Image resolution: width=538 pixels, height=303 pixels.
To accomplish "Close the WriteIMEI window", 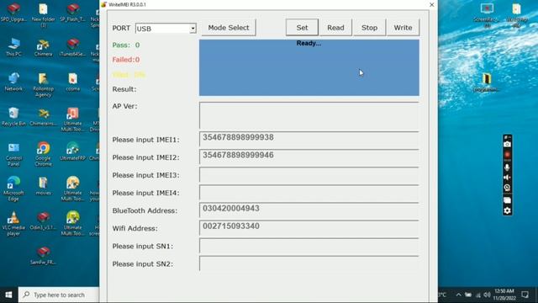I will coord(431,4).
